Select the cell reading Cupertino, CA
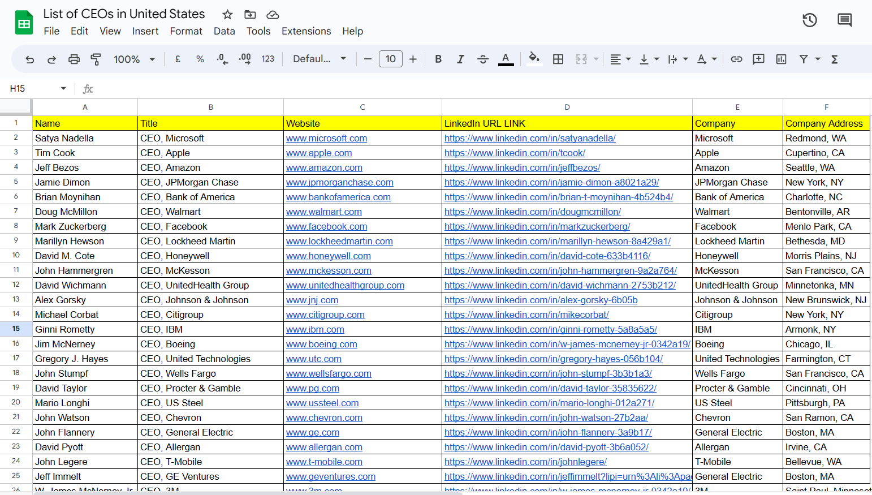 tap(826, 153)
